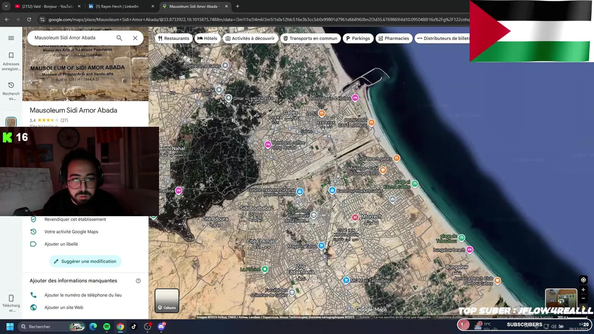Open saved places (Adresses enregistrées) in sidebar
This screenshot has height=334, width=594.
(x=11, y=61)
